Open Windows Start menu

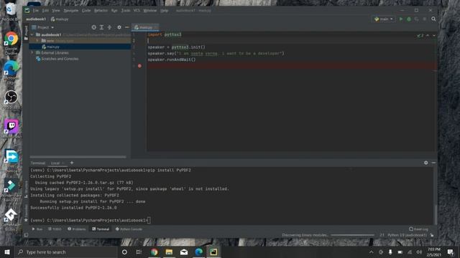pyautogui.click(x=7, y=252)
